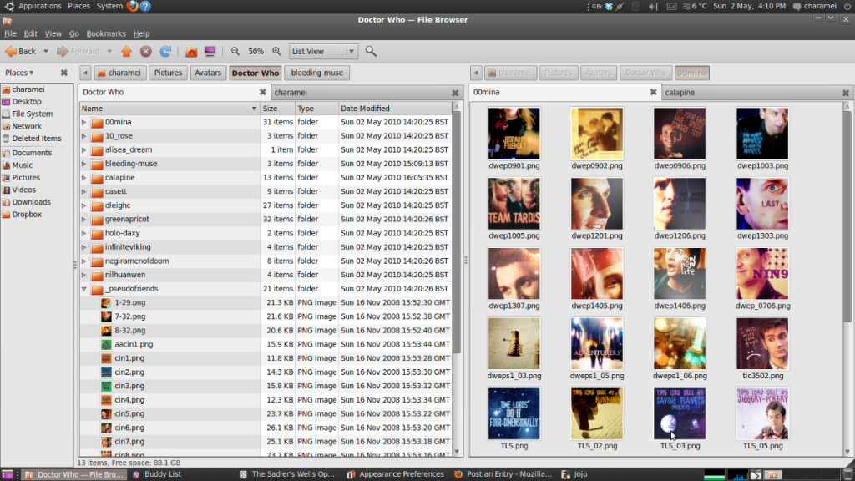Expand the bleeding-muse folder row
The width and height of the screenshot is (855, 481).
pos(84,164)
